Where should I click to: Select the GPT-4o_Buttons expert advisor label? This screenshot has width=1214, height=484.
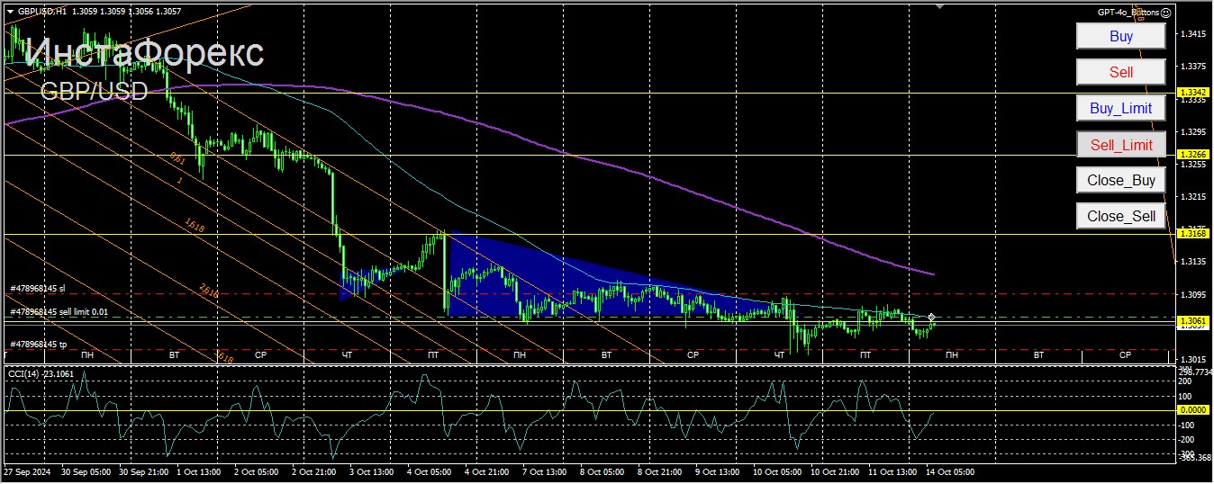pyautogui.click(x=1128, y=13)
